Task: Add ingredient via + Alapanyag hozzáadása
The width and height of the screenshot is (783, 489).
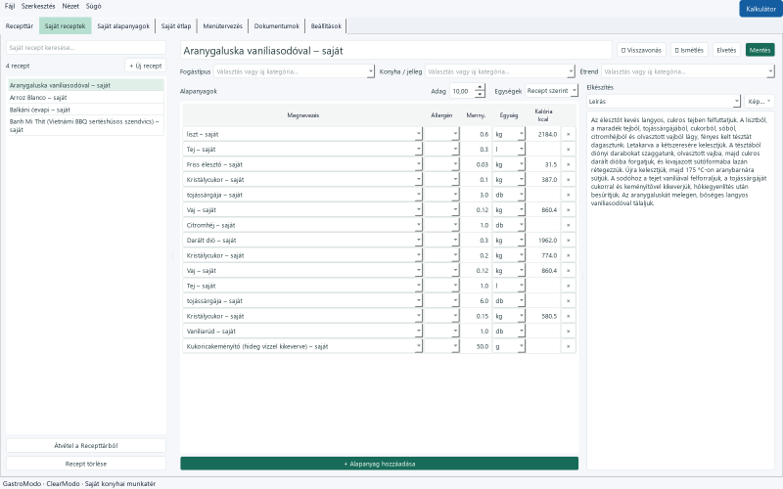Action: [x=379, y=464]
